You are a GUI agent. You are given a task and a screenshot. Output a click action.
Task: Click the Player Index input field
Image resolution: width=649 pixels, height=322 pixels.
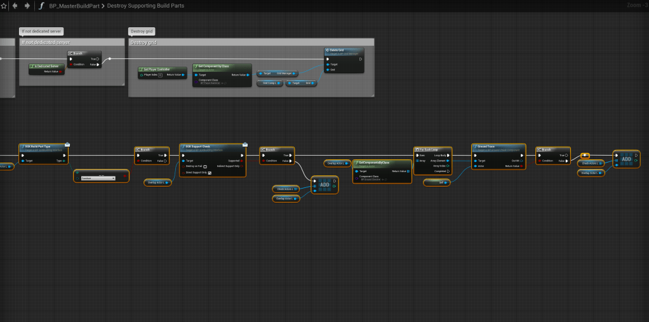pos(160,75)
